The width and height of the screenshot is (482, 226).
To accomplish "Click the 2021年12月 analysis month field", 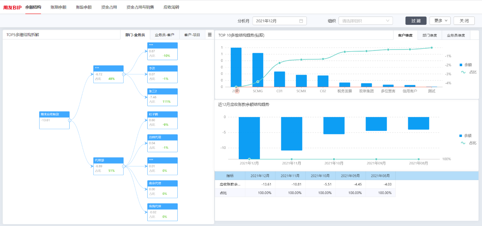I will (x=279, y=21).
